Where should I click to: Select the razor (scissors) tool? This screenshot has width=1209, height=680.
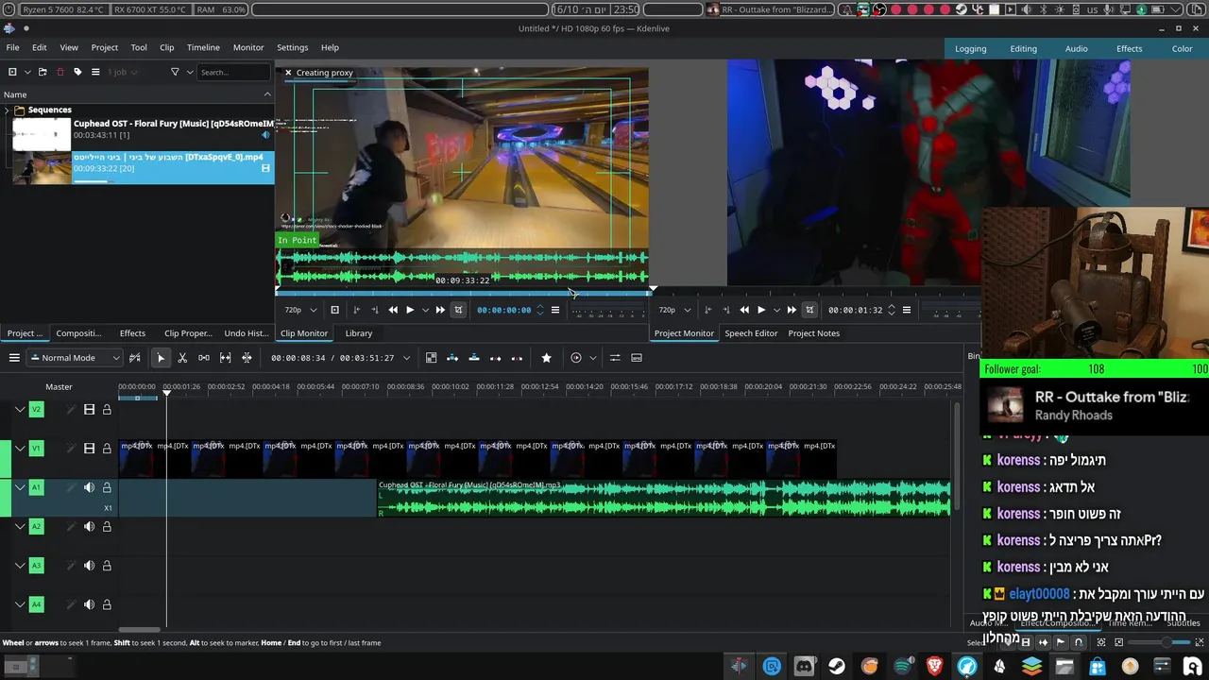tap(182, 358)
